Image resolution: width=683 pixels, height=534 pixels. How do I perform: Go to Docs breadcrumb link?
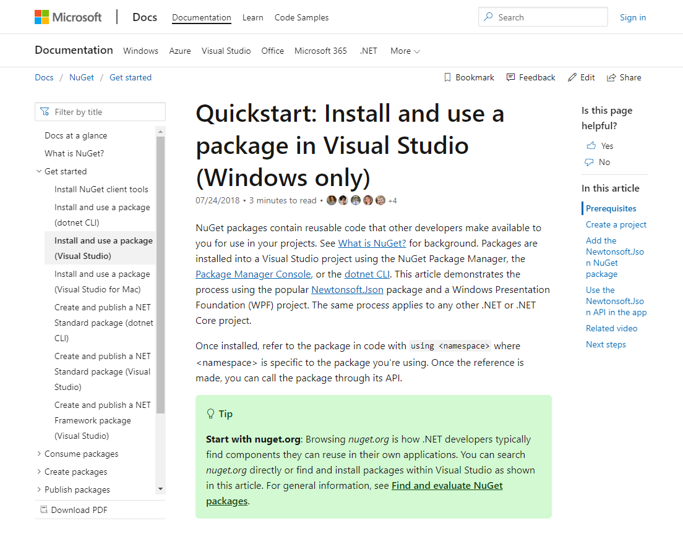44,77
